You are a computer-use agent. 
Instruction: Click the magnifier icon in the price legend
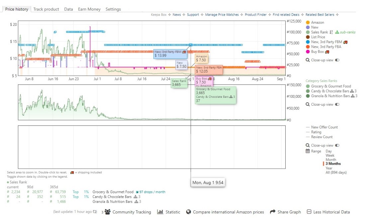click(x=308, y=60)
